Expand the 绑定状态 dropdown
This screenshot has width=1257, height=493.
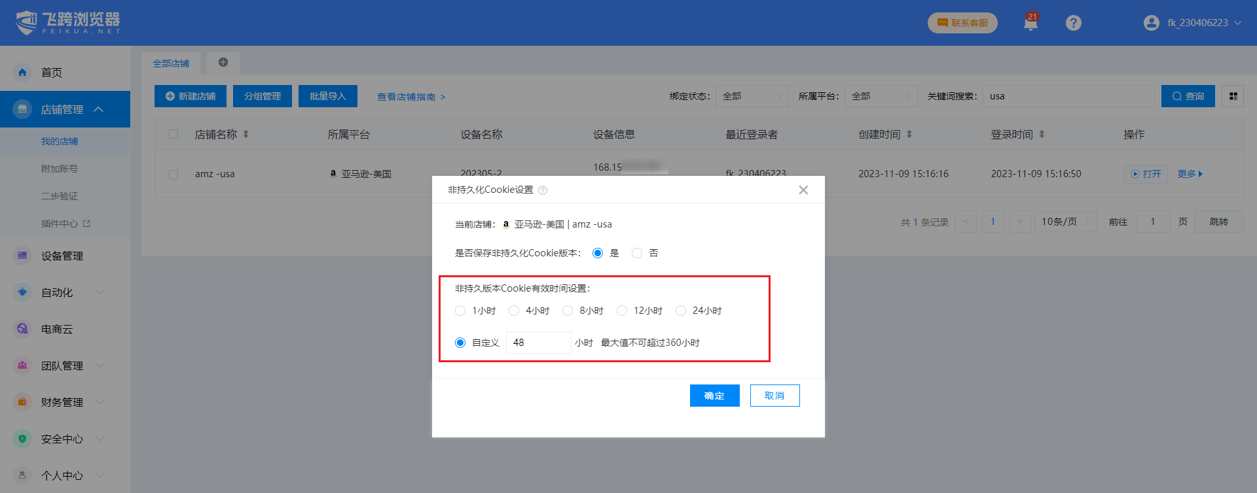[752, 96]
